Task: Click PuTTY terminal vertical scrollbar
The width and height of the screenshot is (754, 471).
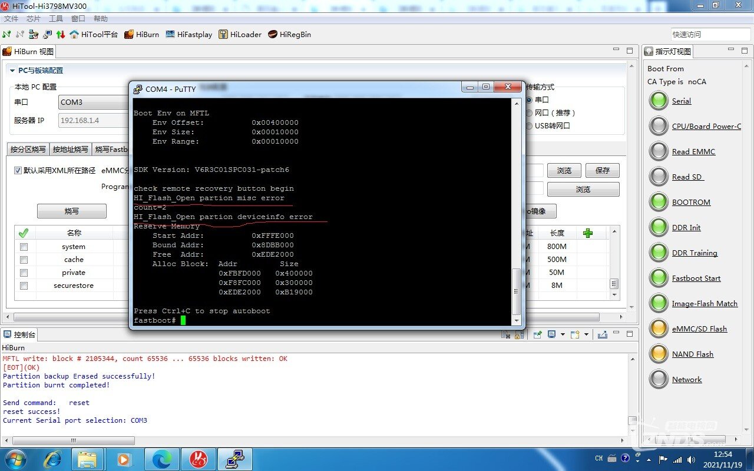Action: tap(517, 211)
